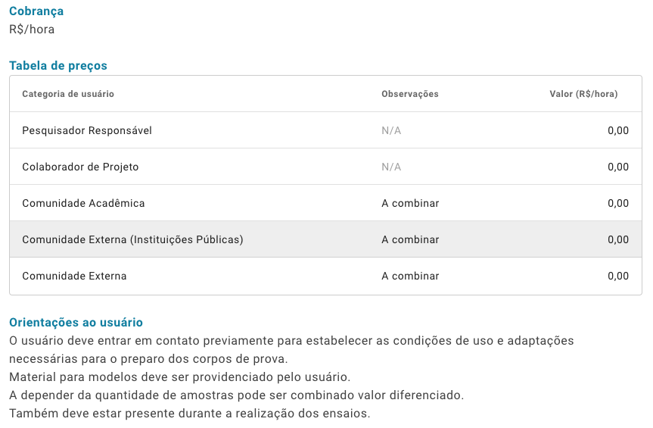The width and height of the screenshot is (653, 428).
Task: Select the Colaborador de Projeto row
Action: tap(325, 167)
